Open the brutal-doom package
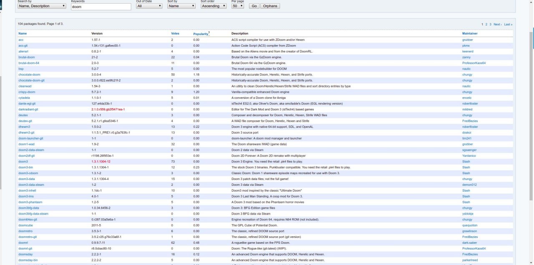 27,57
